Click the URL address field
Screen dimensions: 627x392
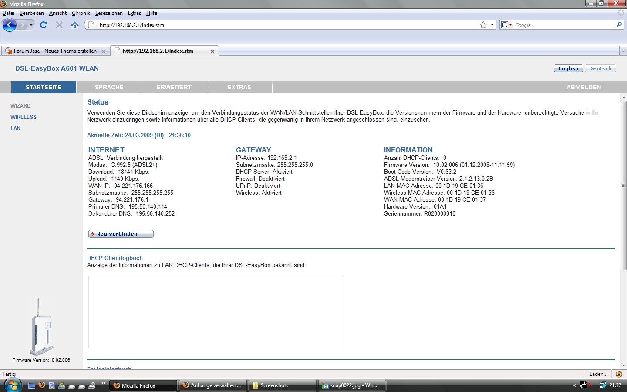287,25
